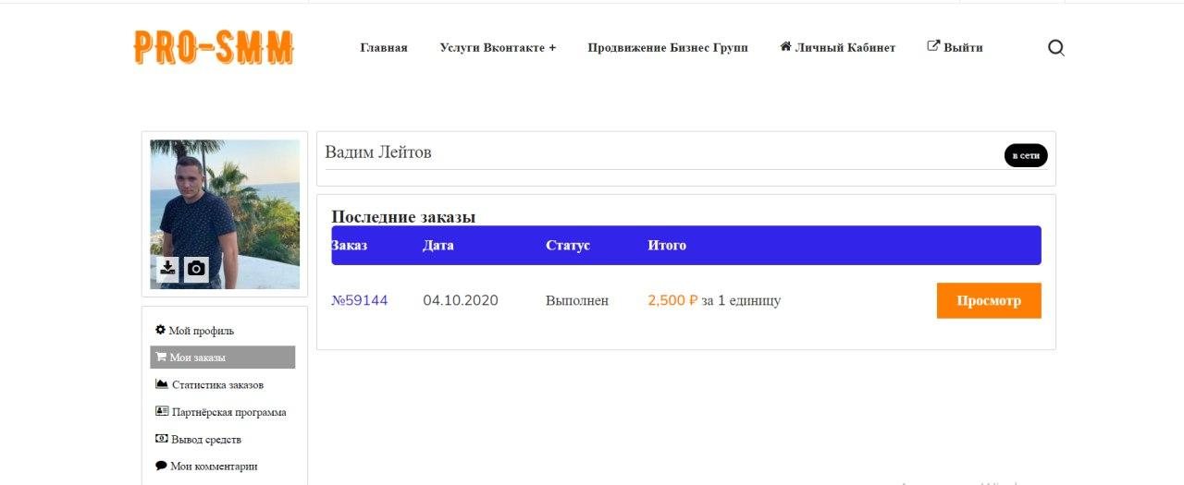
Task: Click the camera icon on profile photo
Action: [x=196, y=269]
